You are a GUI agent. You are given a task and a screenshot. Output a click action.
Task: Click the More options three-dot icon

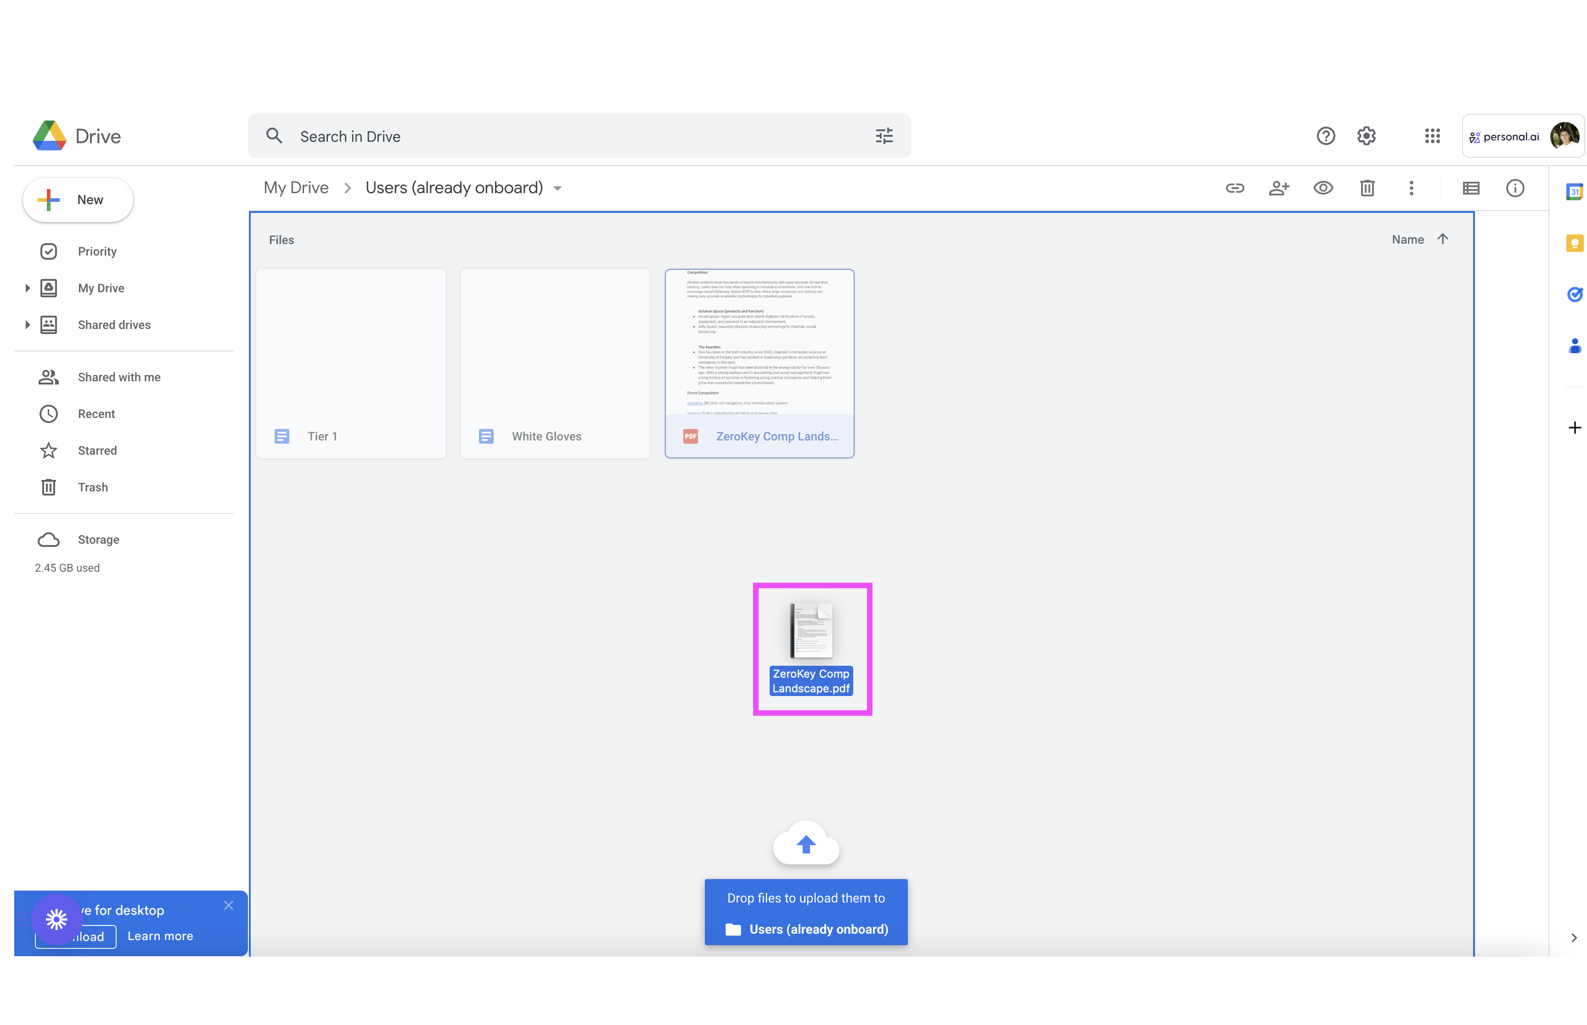pos(1410,189)
